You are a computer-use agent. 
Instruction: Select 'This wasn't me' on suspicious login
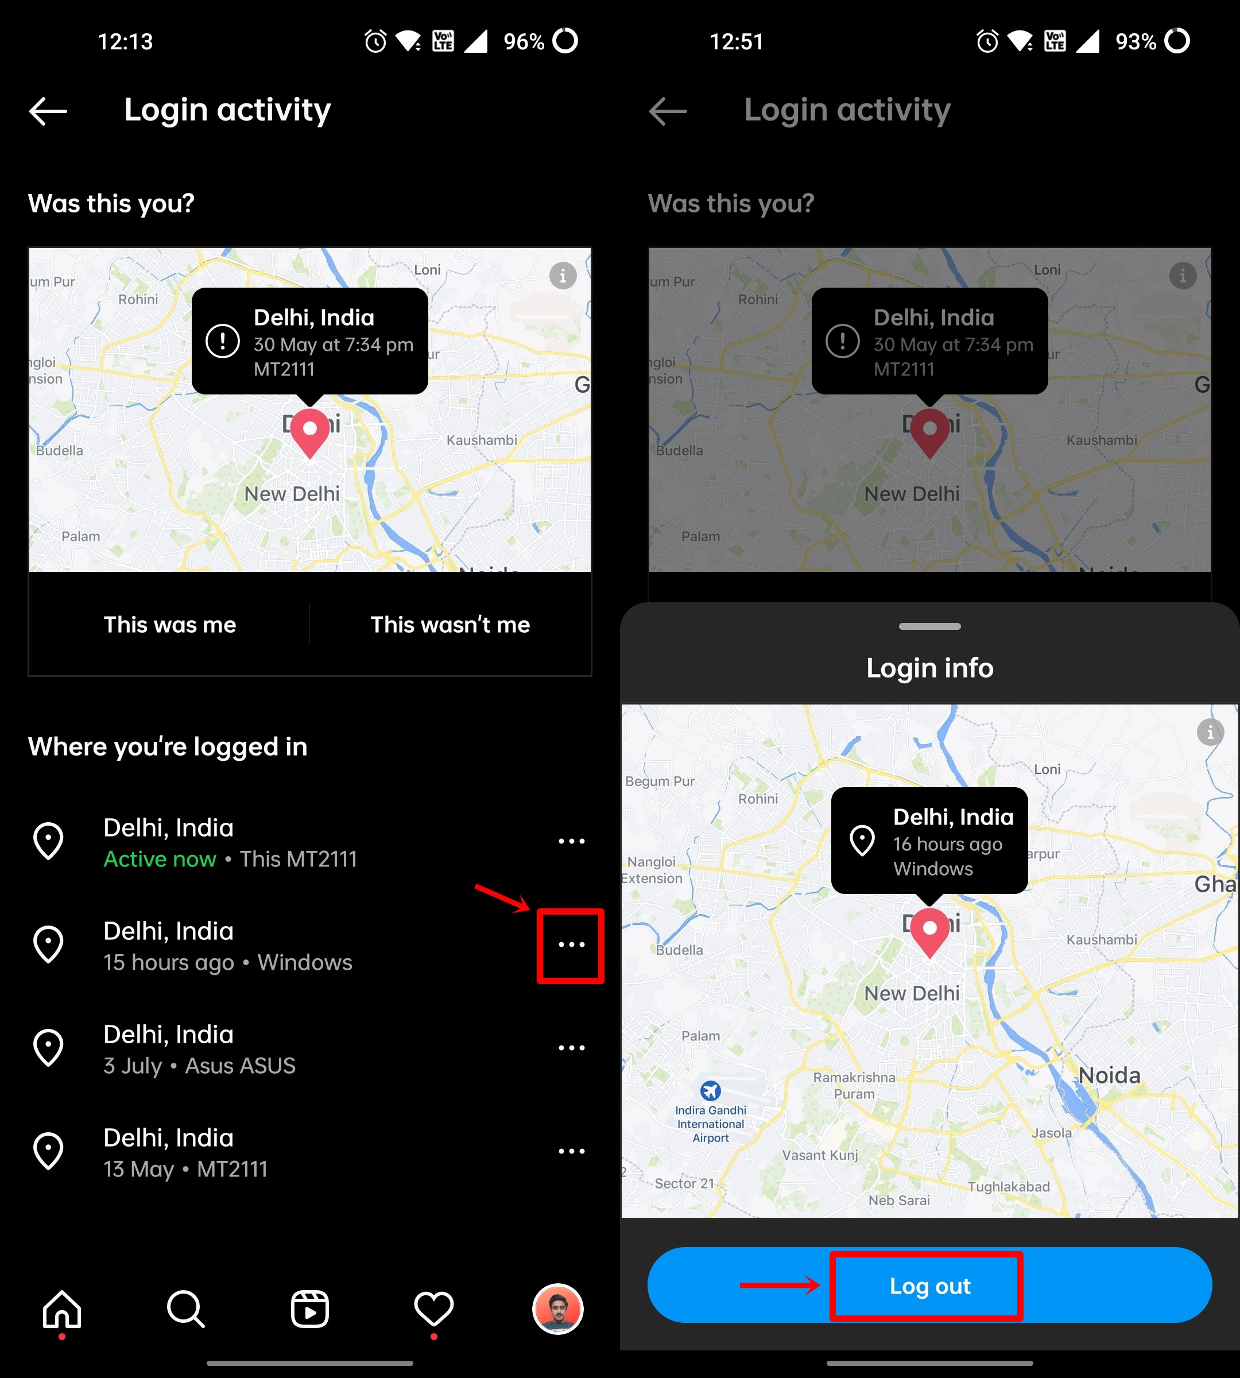click(452, 625)
